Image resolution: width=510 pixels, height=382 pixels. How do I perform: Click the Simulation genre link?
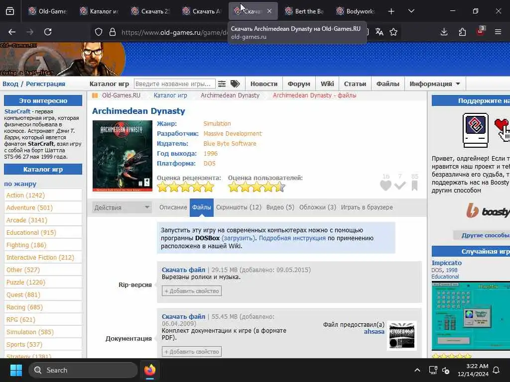217,123
